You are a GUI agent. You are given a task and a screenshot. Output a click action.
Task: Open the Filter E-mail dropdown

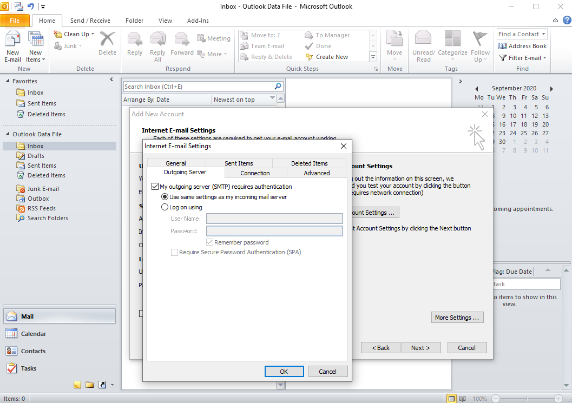[522, 58]
